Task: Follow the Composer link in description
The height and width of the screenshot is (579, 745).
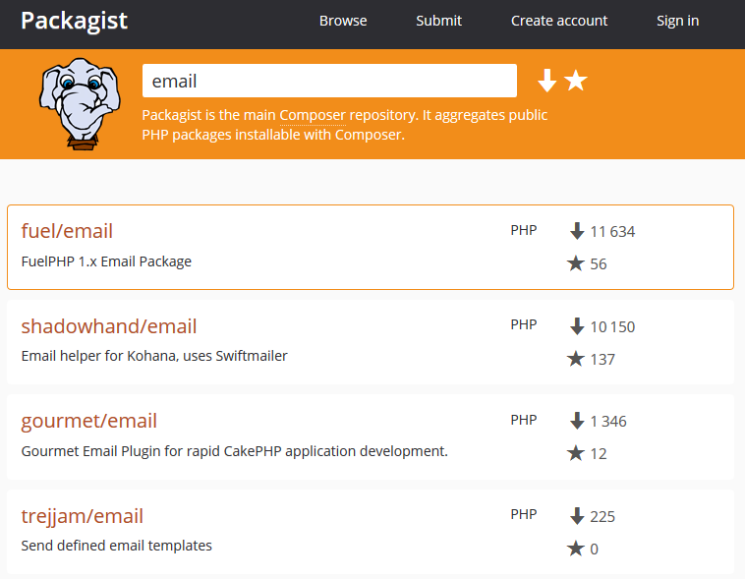Action: (313, 115)
